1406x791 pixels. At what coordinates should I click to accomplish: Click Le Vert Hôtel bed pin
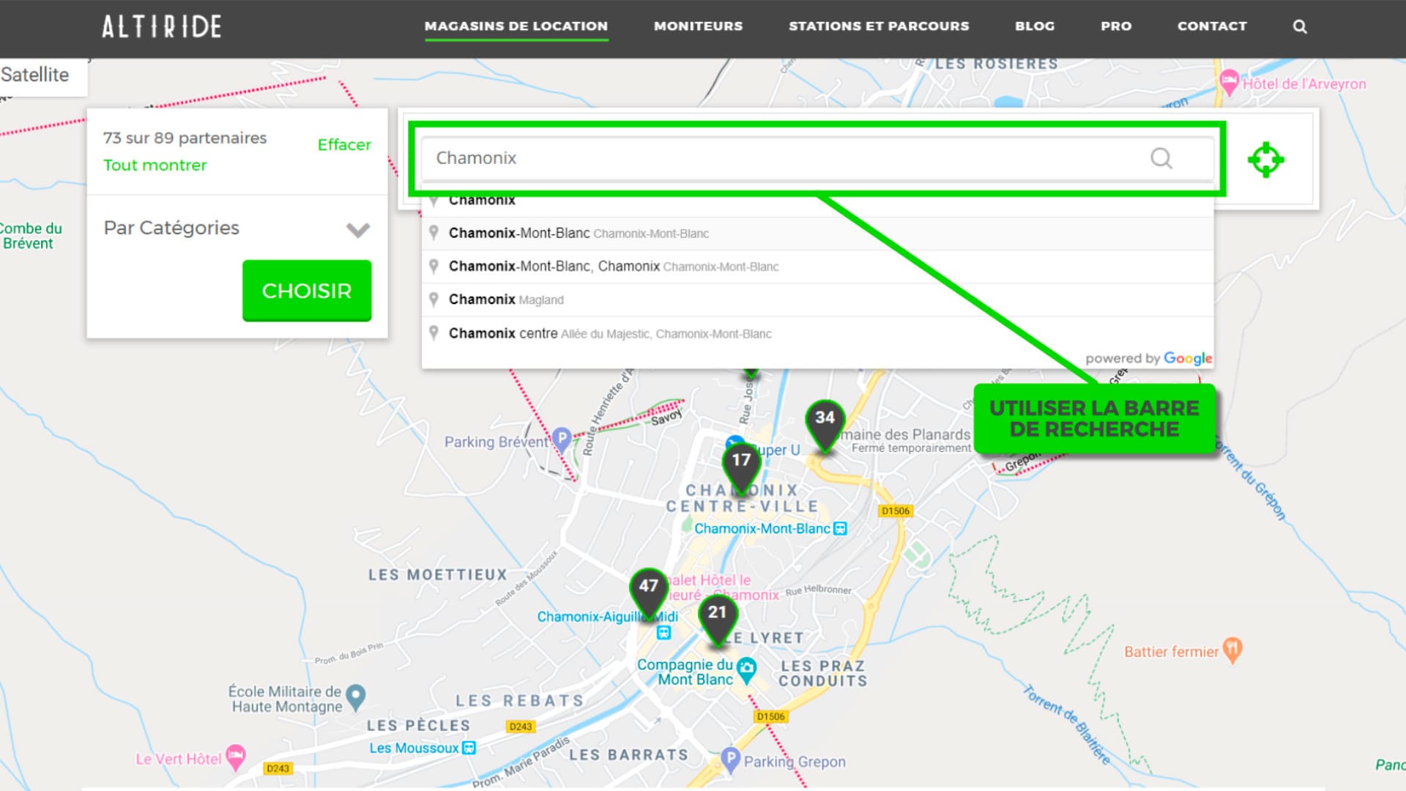point(236,757)
